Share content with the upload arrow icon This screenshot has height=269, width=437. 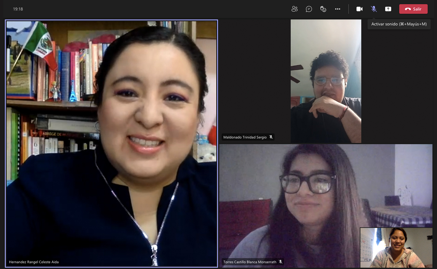[388, 9]
